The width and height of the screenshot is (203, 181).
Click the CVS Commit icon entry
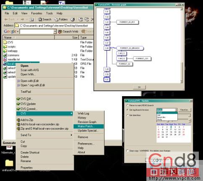coord(18,109)
